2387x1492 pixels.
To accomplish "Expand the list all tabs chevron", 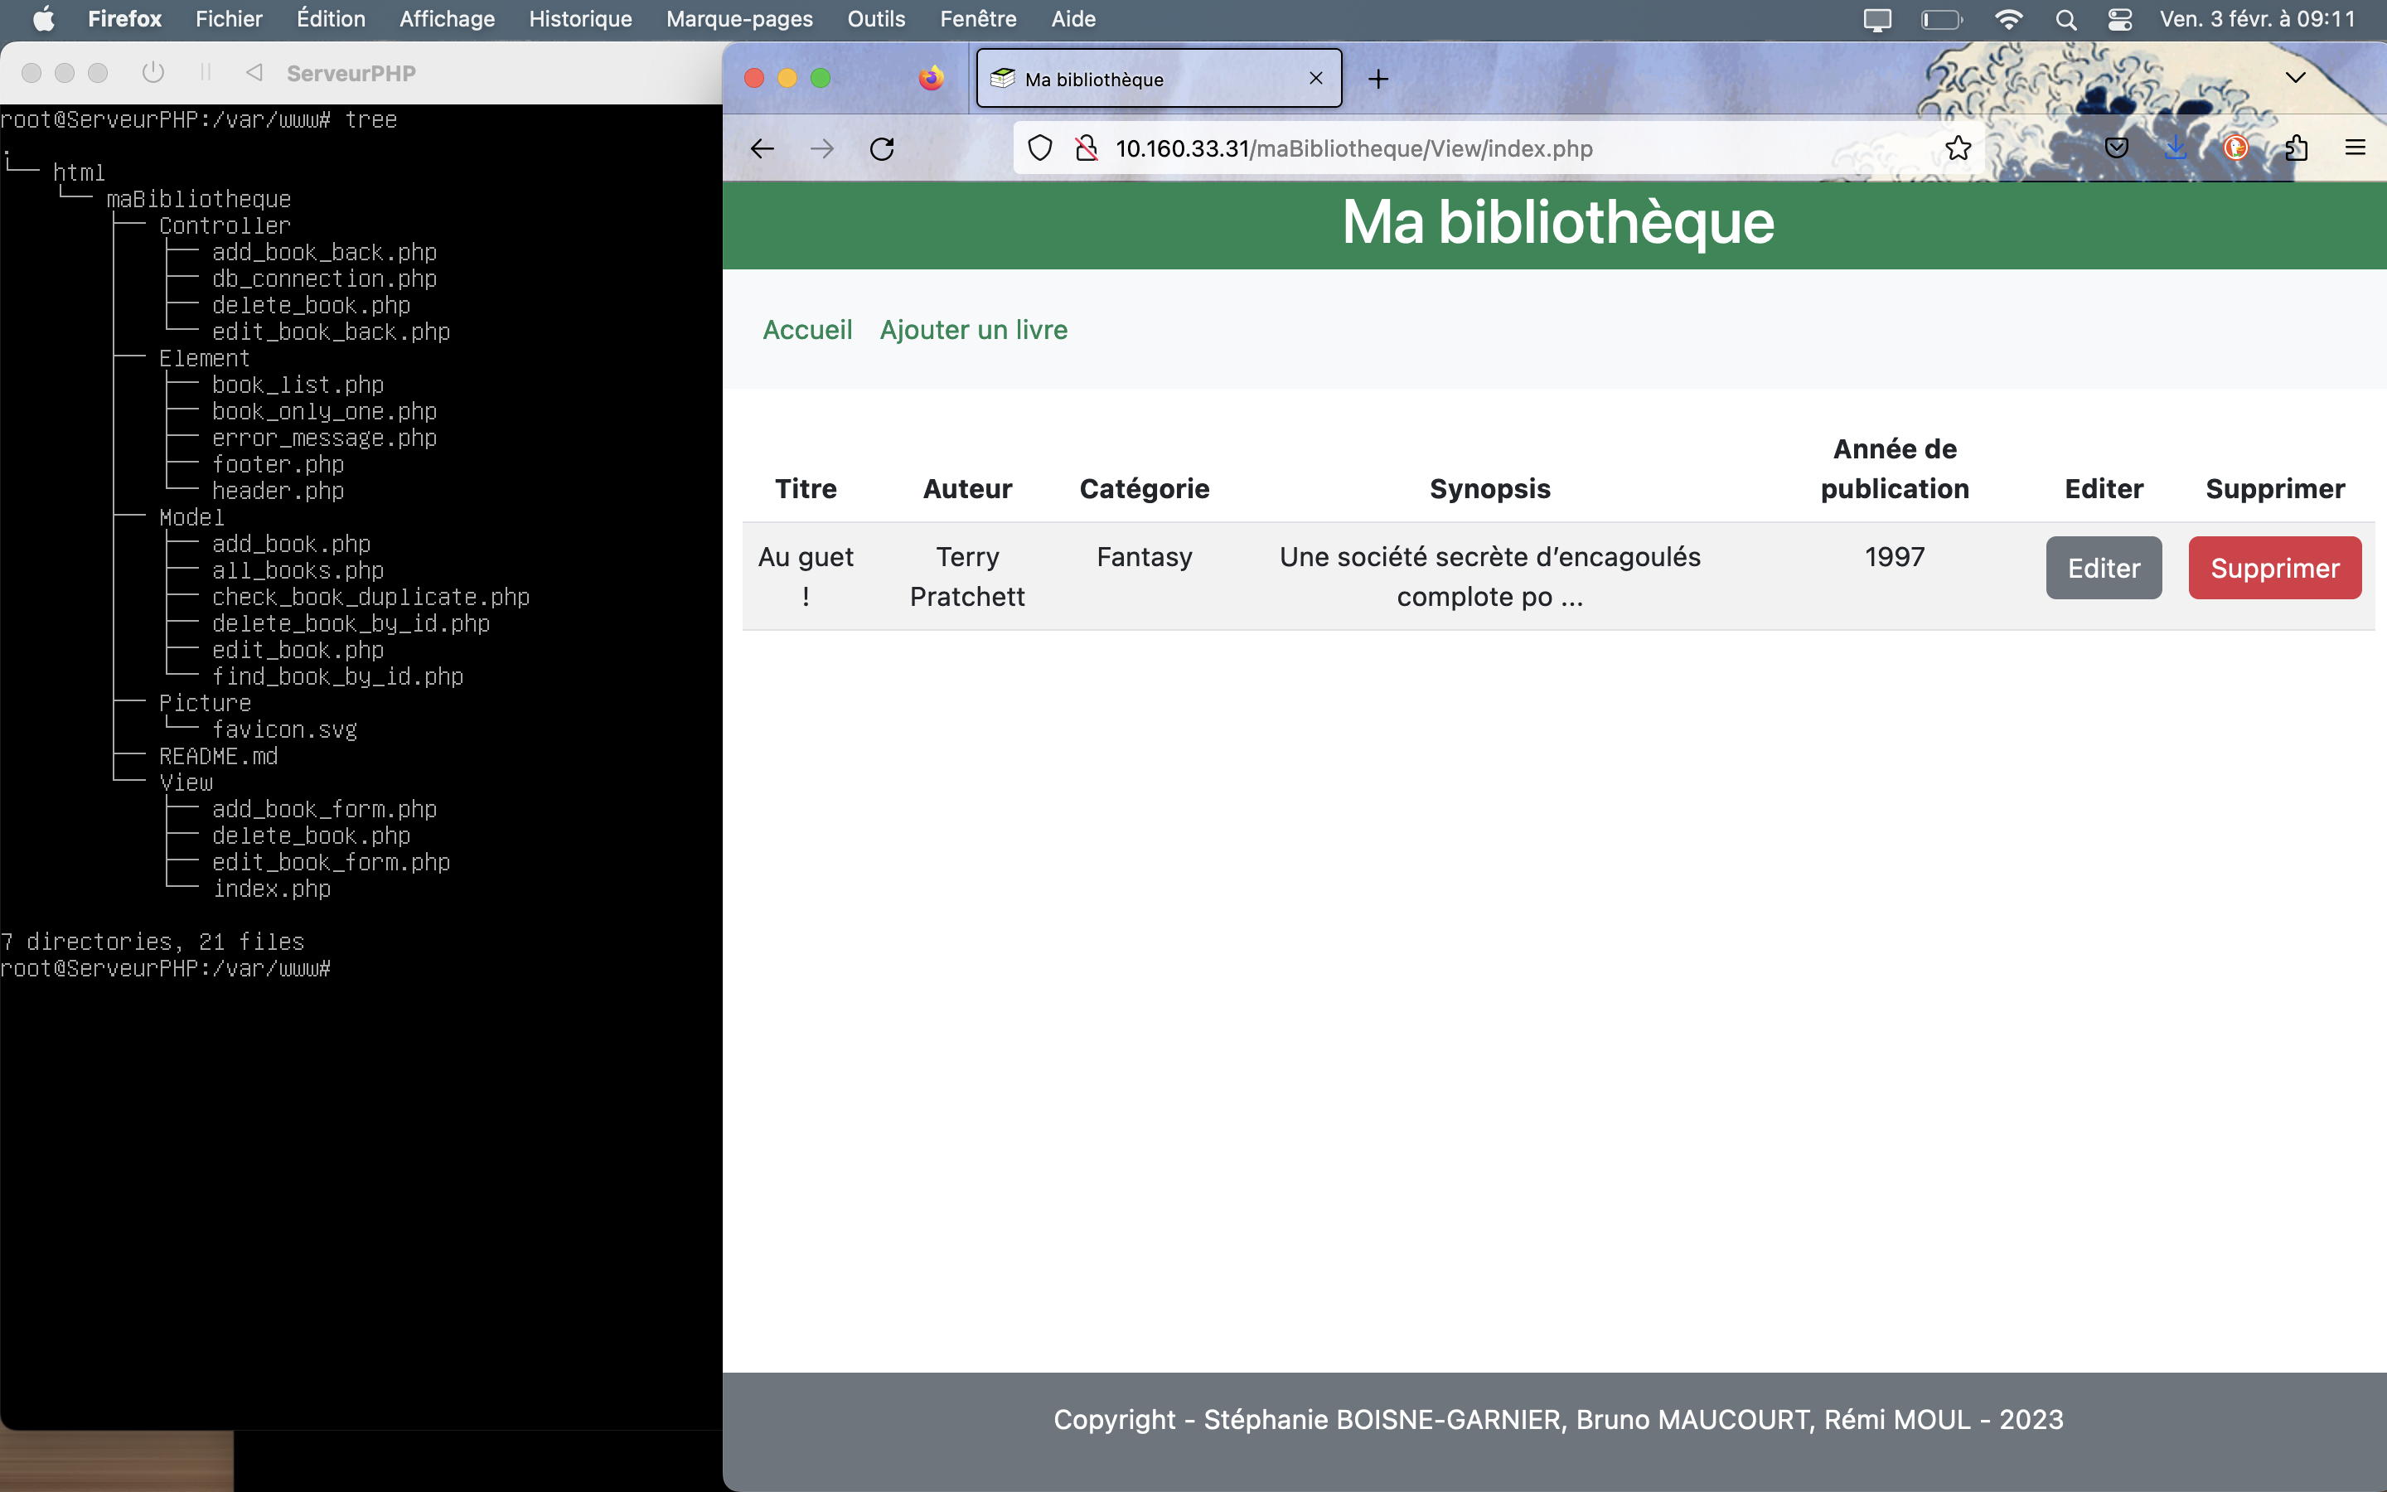I will (x=2295, y=78).
